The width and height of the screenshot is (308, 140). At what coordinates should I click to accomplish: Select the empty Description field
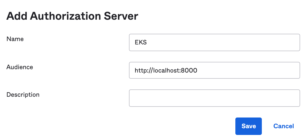click(x=214, y=98)
